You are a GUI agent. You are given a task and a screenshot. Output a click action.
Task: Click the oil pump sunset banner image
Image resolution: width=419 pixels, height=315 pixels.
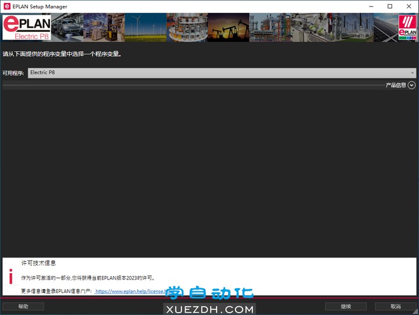pyautogui.click(x=229, y=27)
